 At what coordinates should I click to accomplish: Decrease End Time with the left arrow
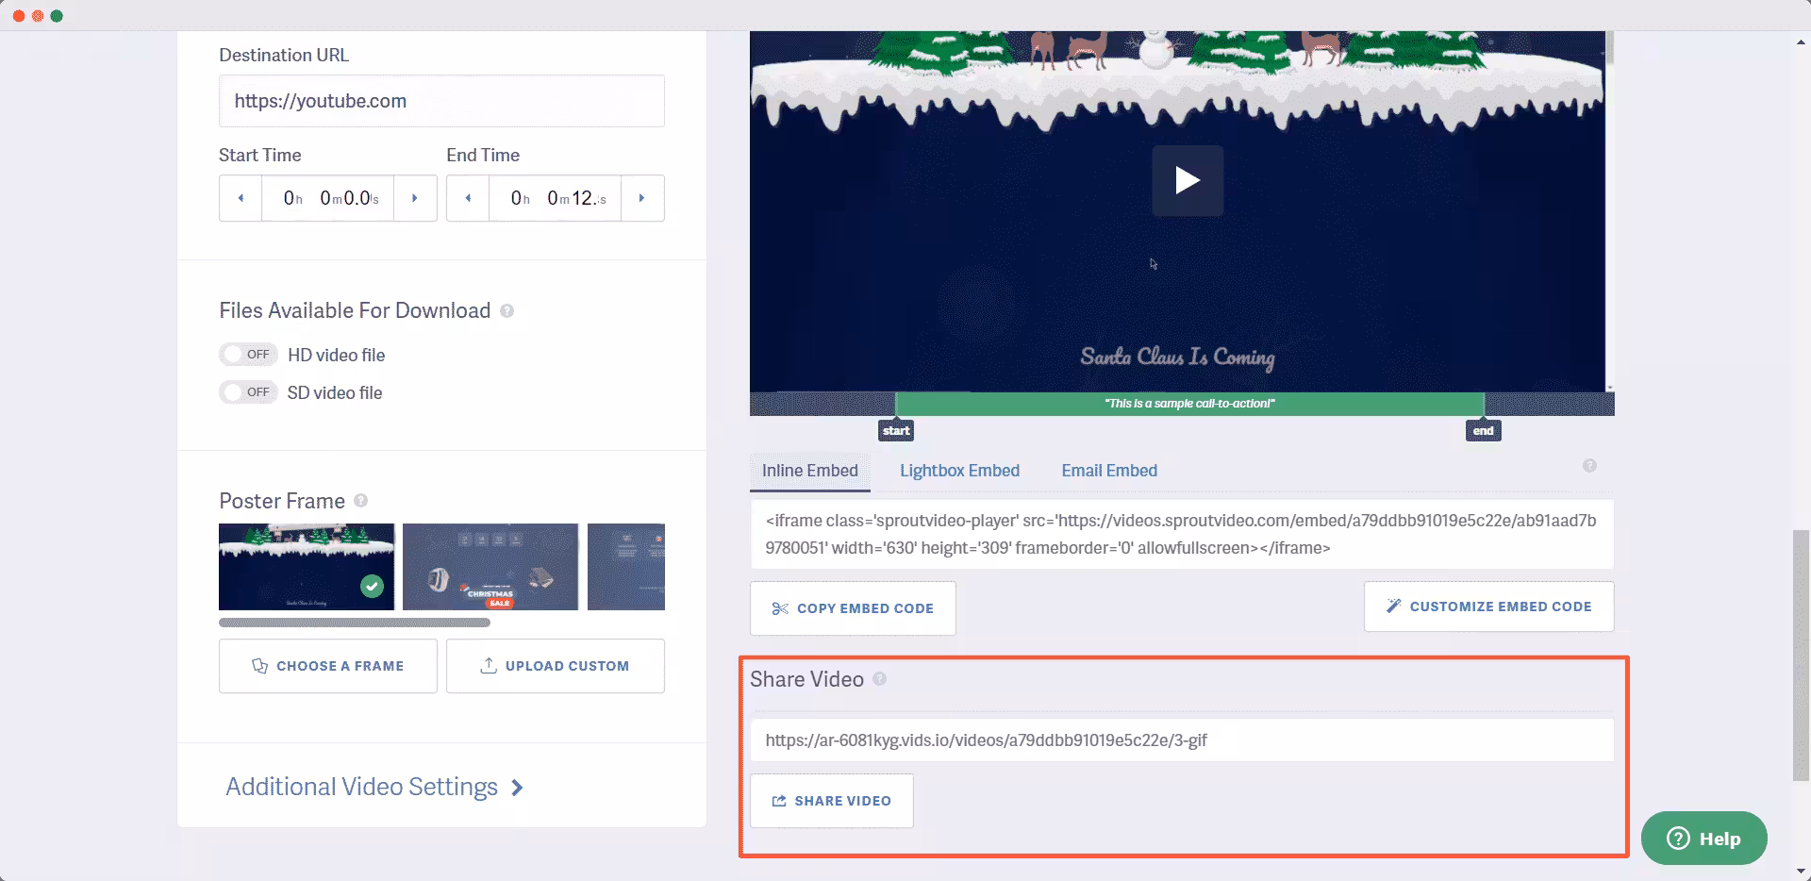tap(468, 198)
